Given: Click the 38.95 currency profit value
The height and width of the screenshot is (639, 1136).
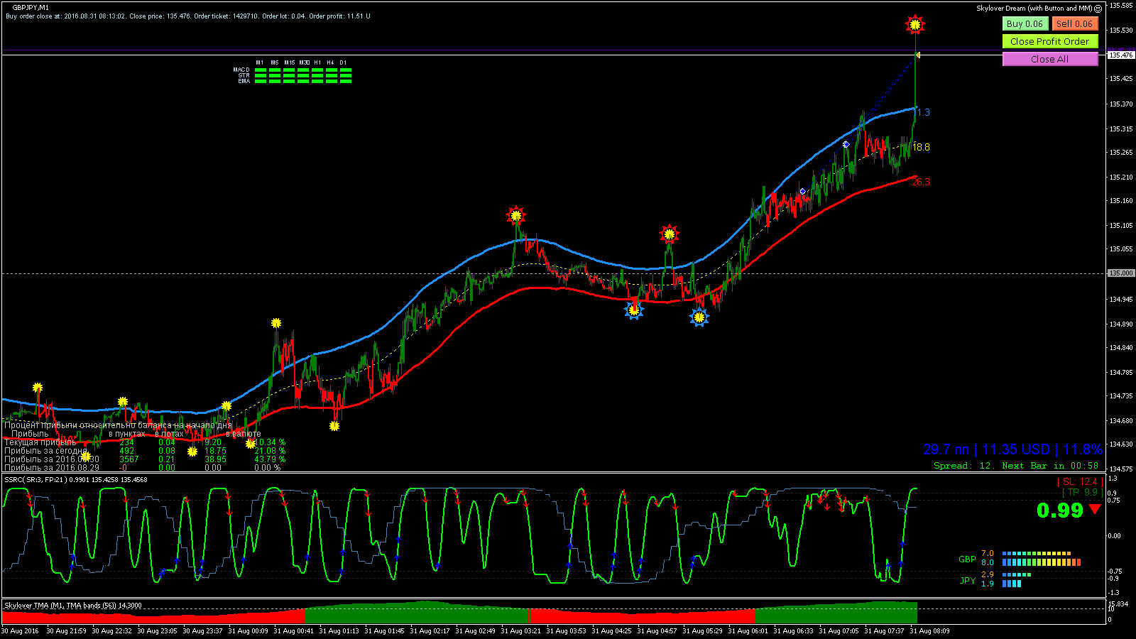Looking at the screenshot, I should pyautogui.click(x=215, y=459).
